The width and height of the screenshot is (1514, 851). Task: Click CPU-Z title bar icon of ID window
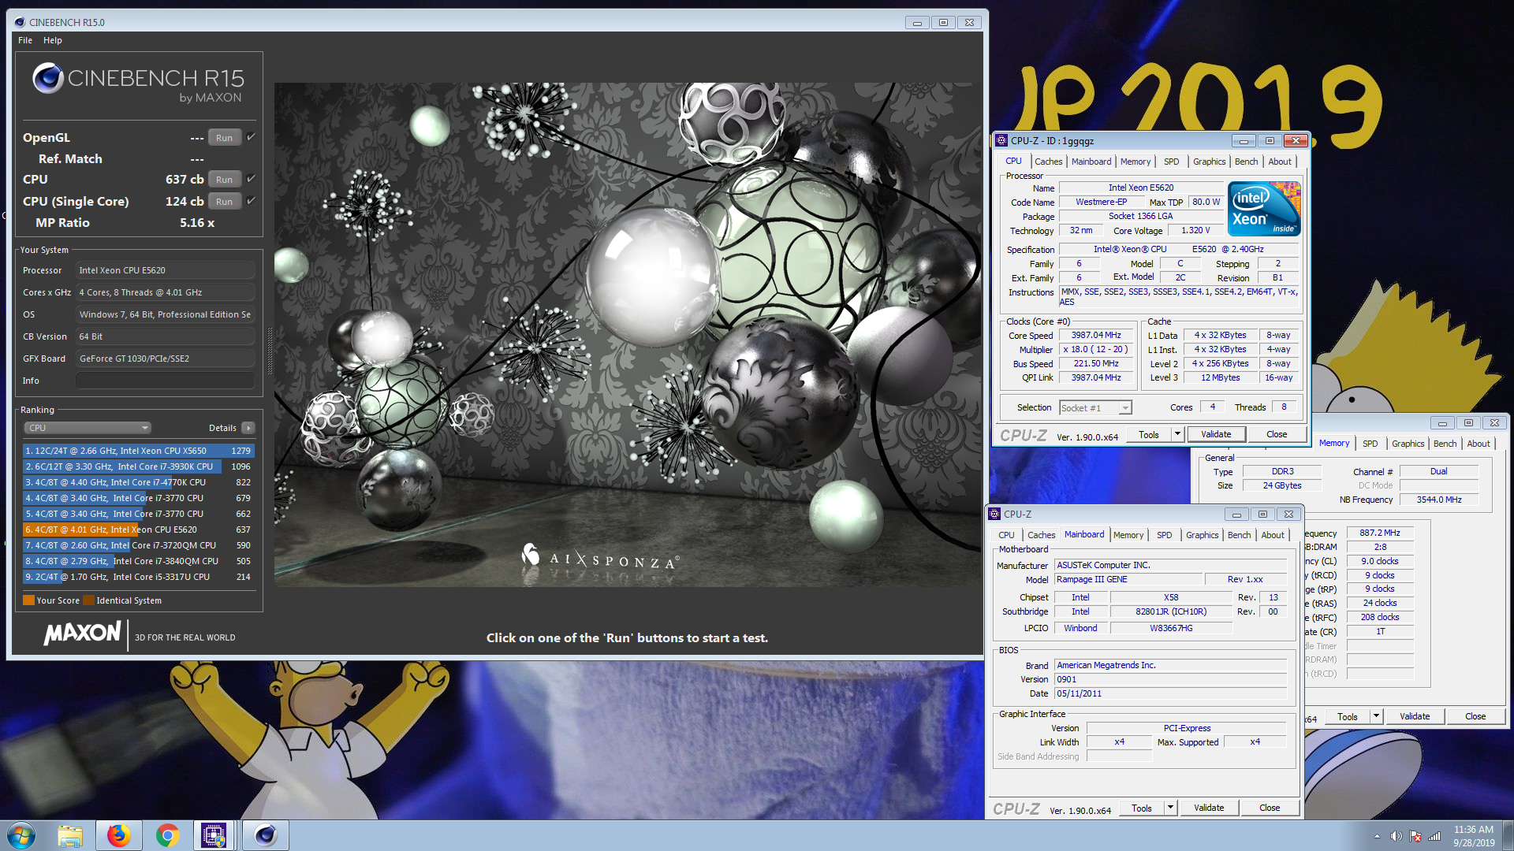[x=1001, y=140]
